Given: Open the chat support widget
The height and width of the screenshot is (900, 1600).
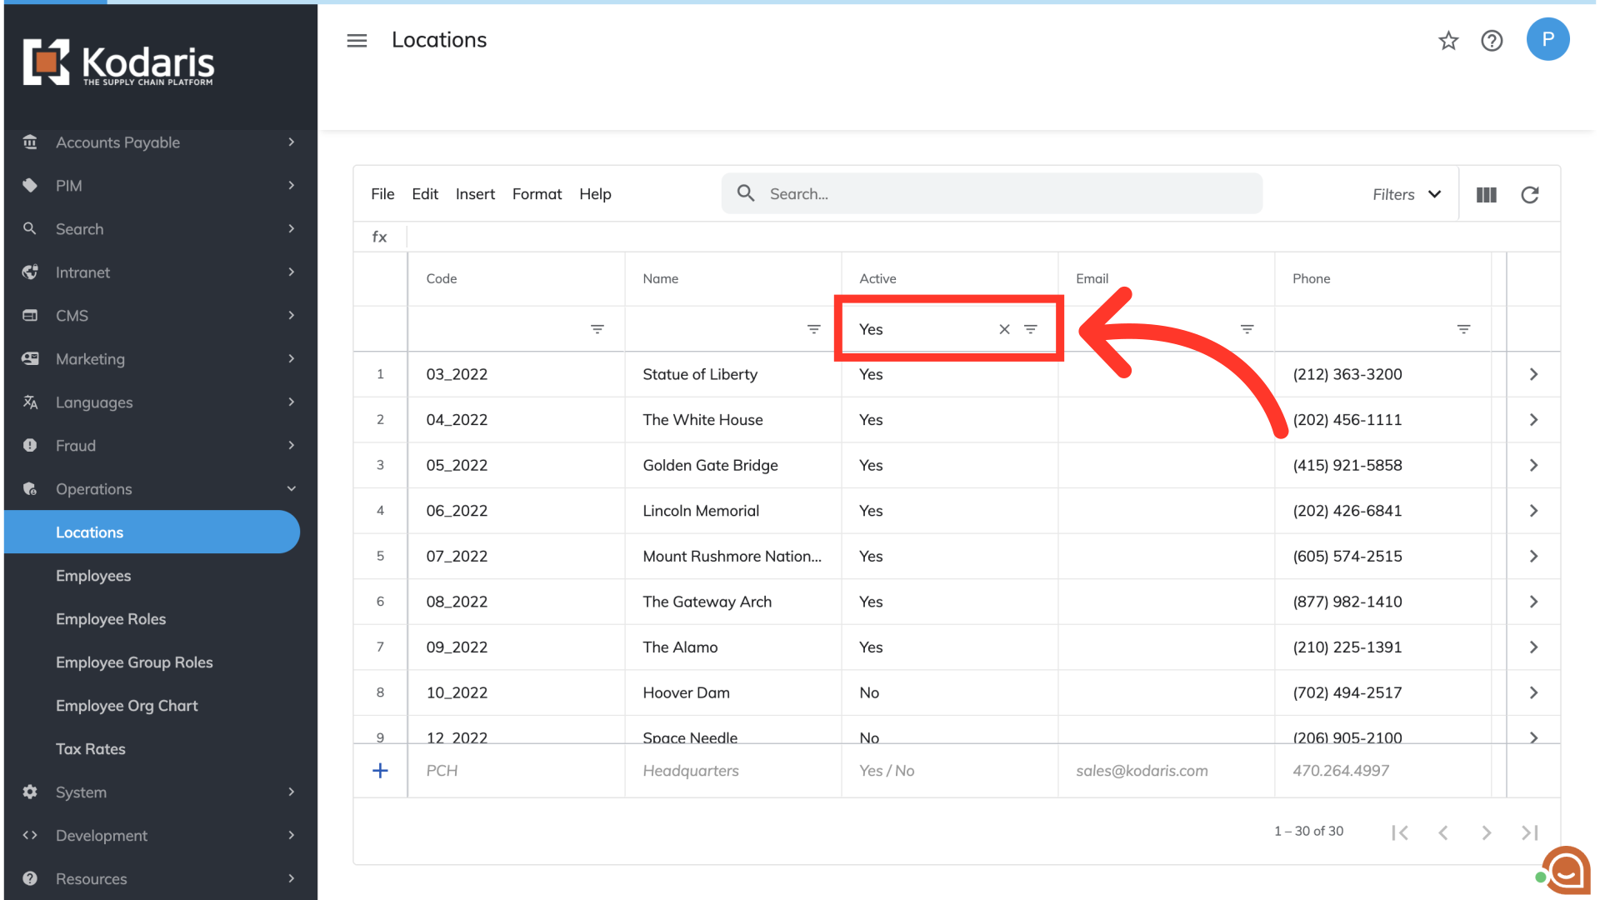Looking at the screenshot, I should 1565,871.
